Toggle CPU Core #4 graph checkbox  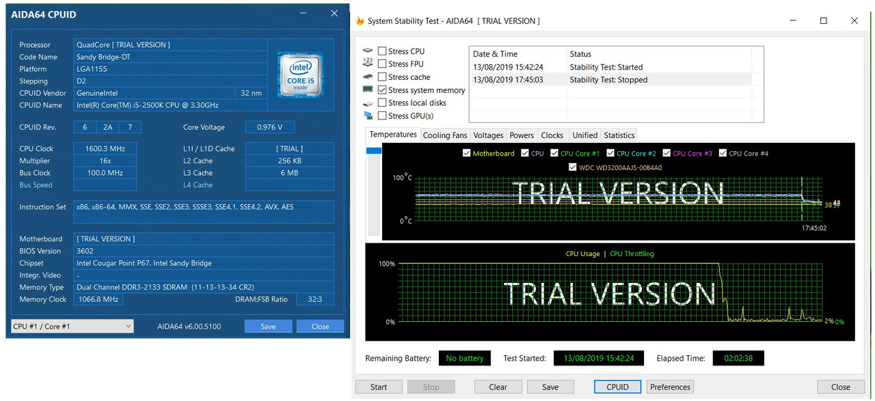pos(723,153)
